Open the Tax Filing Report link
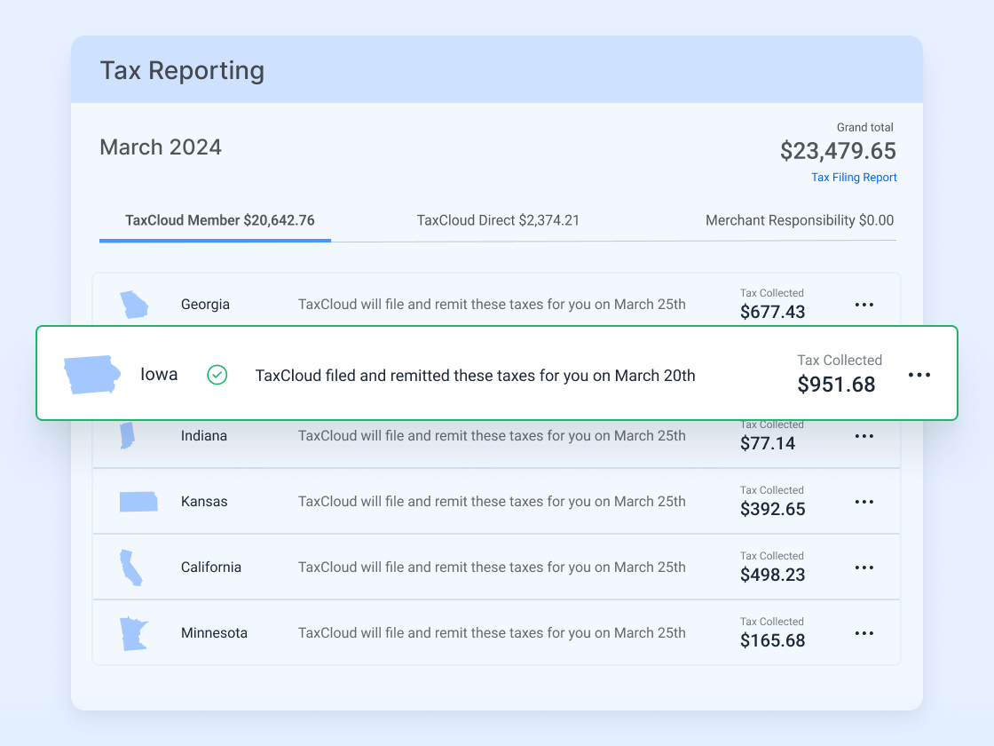994x746 pixels. coord(854,177)
